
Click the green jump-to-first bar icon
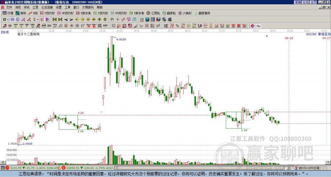point(54,20)
